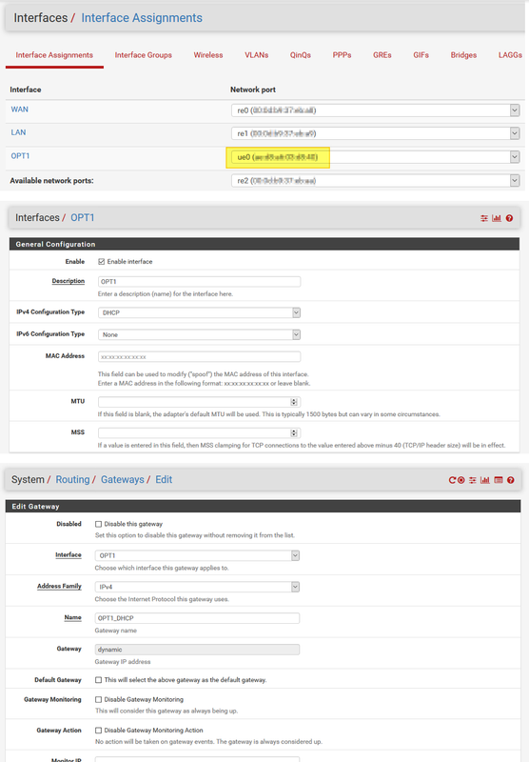The image size is (529, 762).
Task: Open the PPPs tab
Action: point(342,55)
